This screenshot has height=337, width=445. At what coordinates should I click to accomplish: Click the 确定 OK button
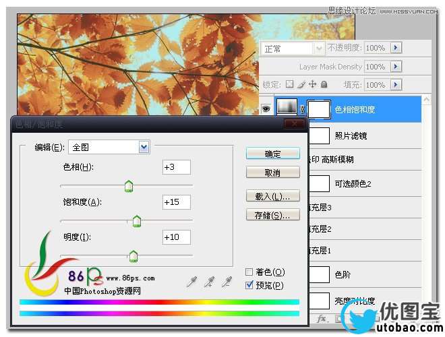(x=273, y=154)
